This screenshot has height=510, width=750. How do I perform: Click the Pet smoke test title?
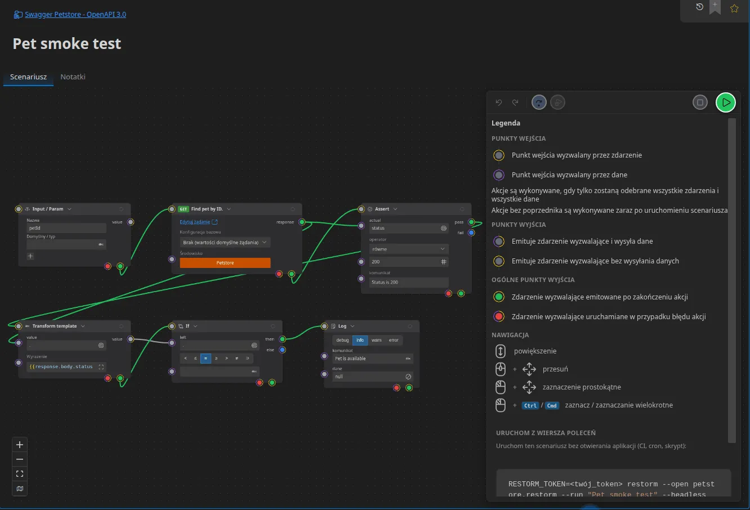(x=67, y=44)
